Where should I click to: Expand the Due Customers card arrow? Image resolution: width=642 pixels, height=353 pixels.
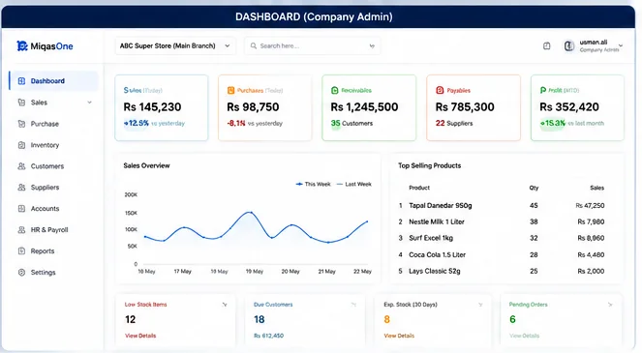(353, 305)
